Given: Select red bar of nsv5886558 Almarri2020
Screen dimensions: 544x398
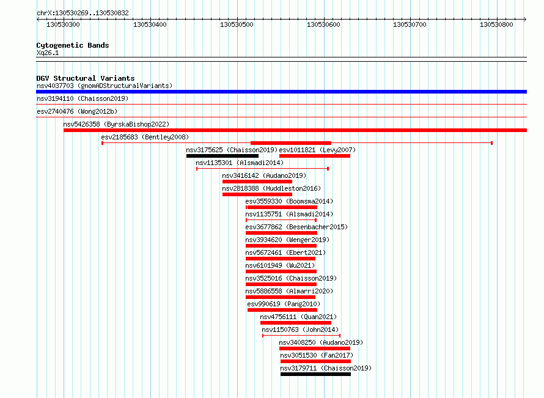Looking at the screenshot, I should click(x=281, y=297).
